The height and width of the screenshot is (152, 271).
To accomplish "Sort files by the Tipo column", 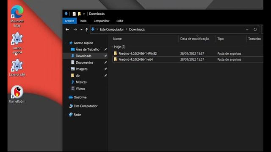I will click(x=220, y=39).
